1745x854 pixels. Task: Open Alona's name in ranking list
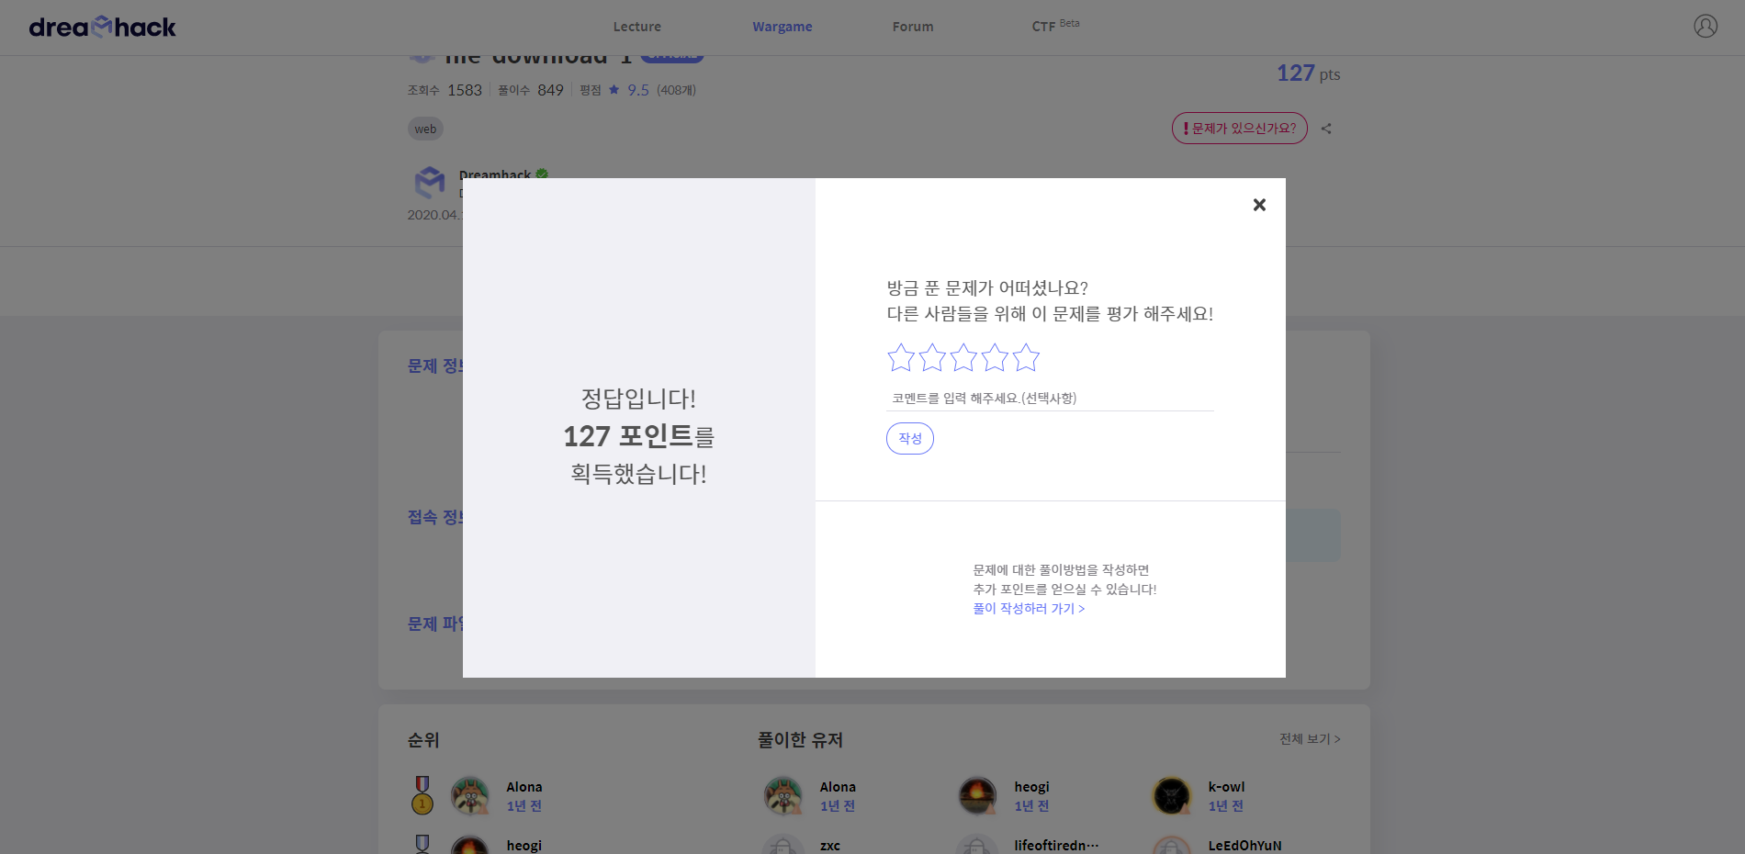click(x=524, y=787)
